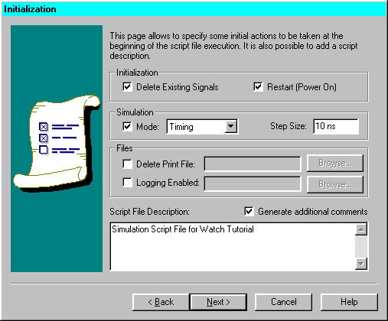Click in Script File Description text area

coord(233,247)
